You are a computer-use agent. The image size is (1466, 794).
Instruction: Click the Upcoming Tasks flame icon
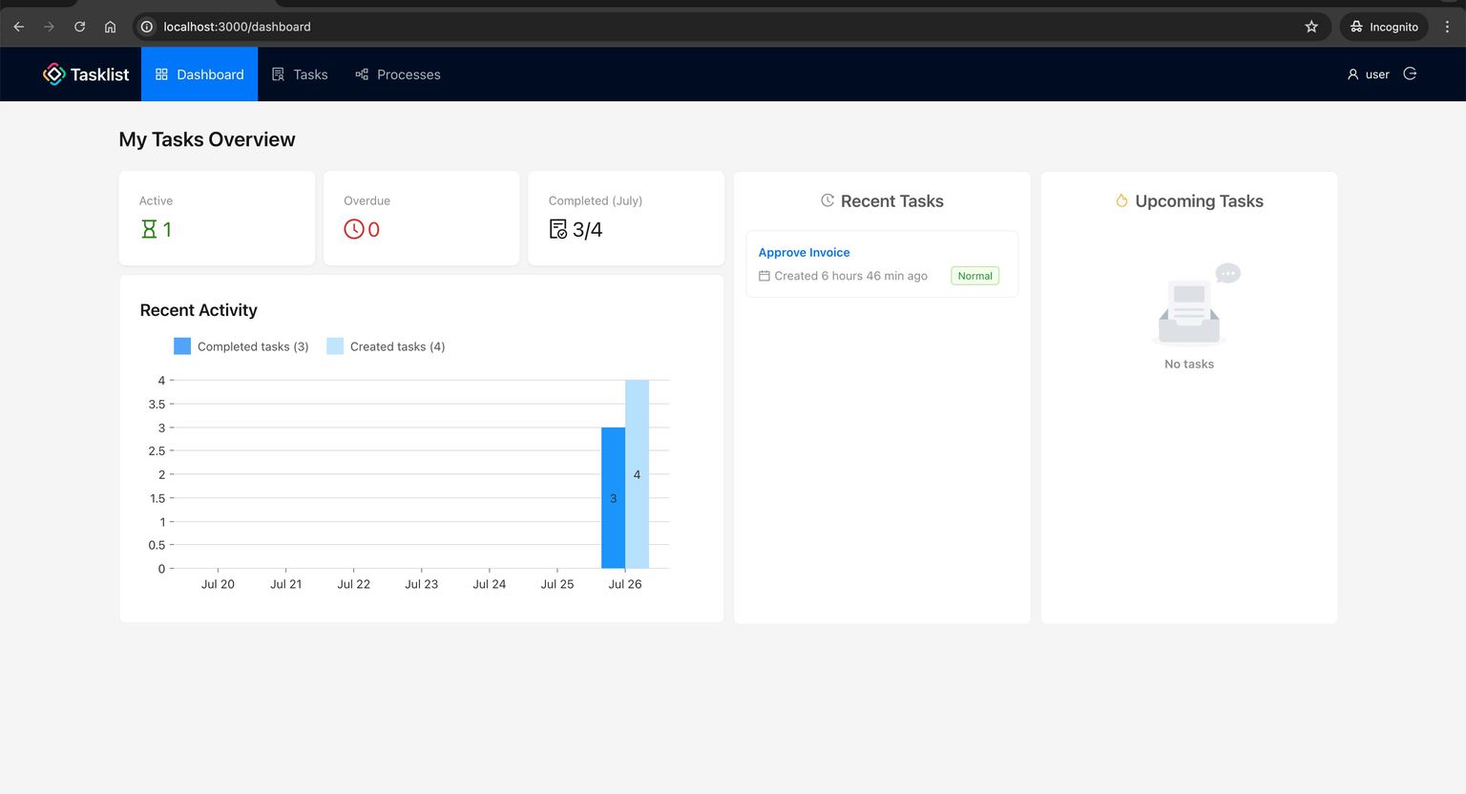[x=1121, y=200]
